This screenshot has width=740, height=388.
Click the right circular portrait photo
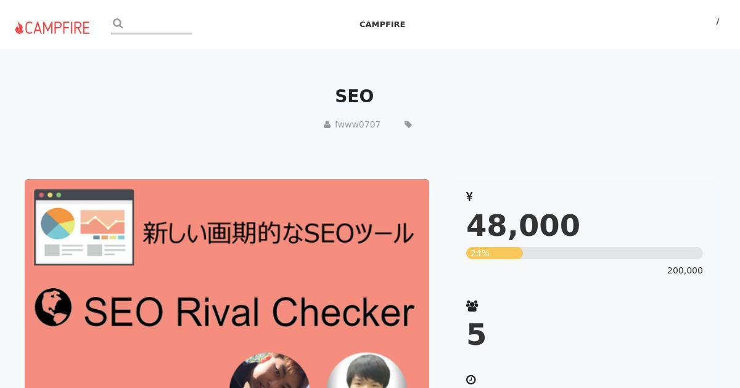tap(366, 370)
